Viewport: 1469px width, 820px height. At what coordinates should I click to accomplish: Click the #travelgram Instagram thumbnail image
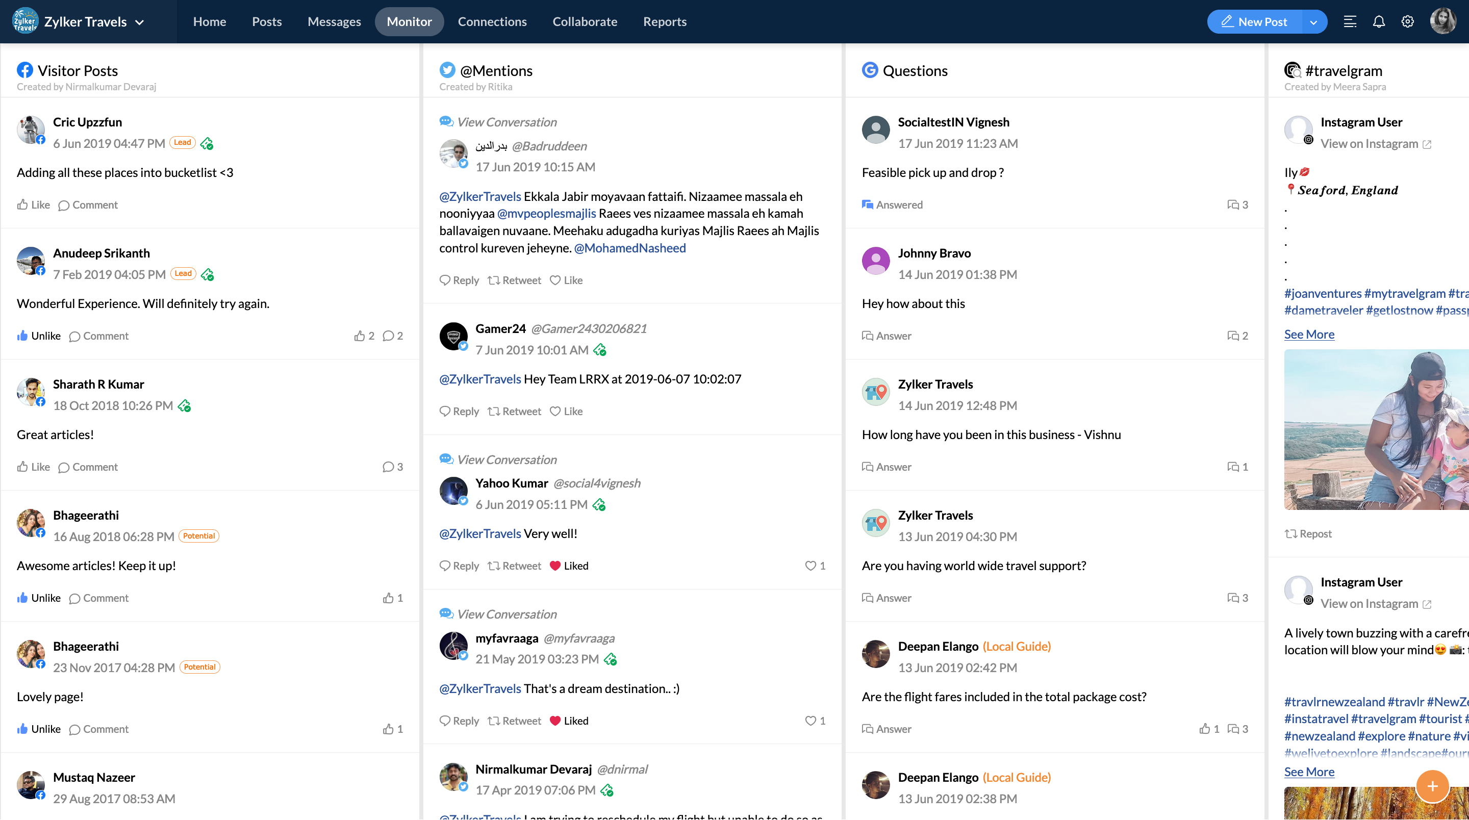(1375, 432)
